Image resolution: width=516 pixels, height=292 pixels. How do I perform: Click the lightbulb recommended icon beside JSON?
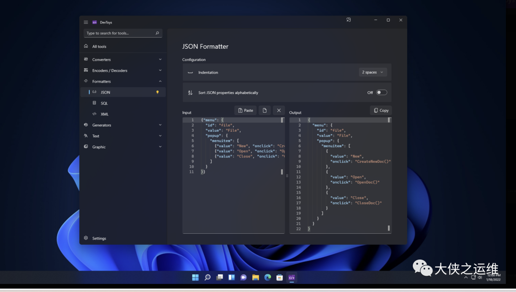[157, 92]
